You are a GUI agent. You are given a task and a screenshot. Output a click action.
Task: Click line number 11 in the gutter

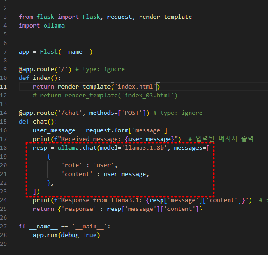coord(4,86)
